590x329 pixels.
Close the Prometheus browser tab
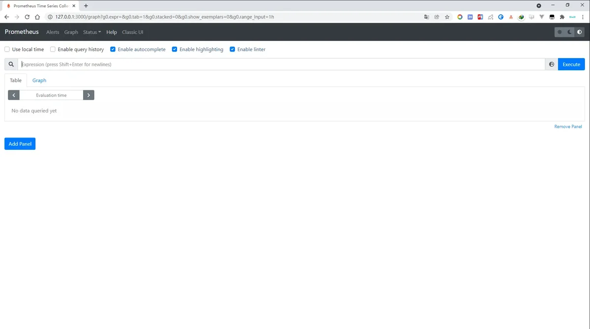pos(74,6)
